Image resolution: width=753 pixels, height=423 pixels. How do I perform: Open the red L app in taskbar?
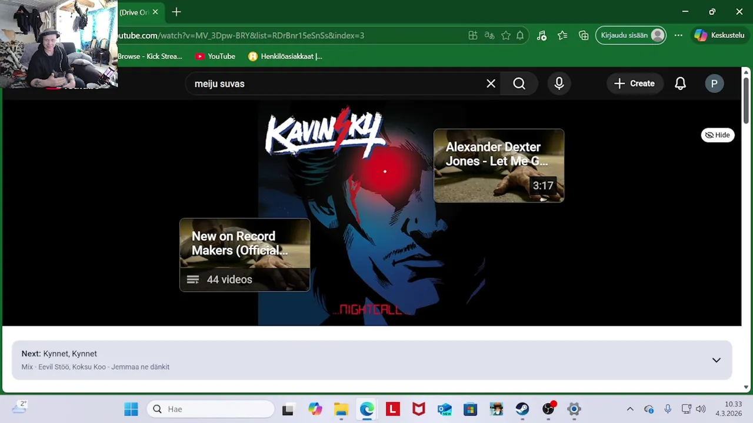(393, 409)
